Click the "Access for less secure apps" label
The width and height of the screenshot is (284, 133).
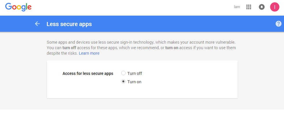(88, 73)
